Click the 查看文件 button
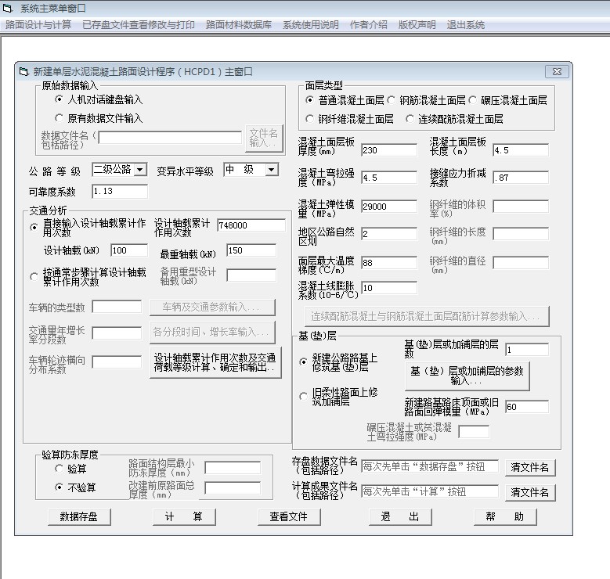This screenshot has width=610, height=579. click(x=289, y=517)
